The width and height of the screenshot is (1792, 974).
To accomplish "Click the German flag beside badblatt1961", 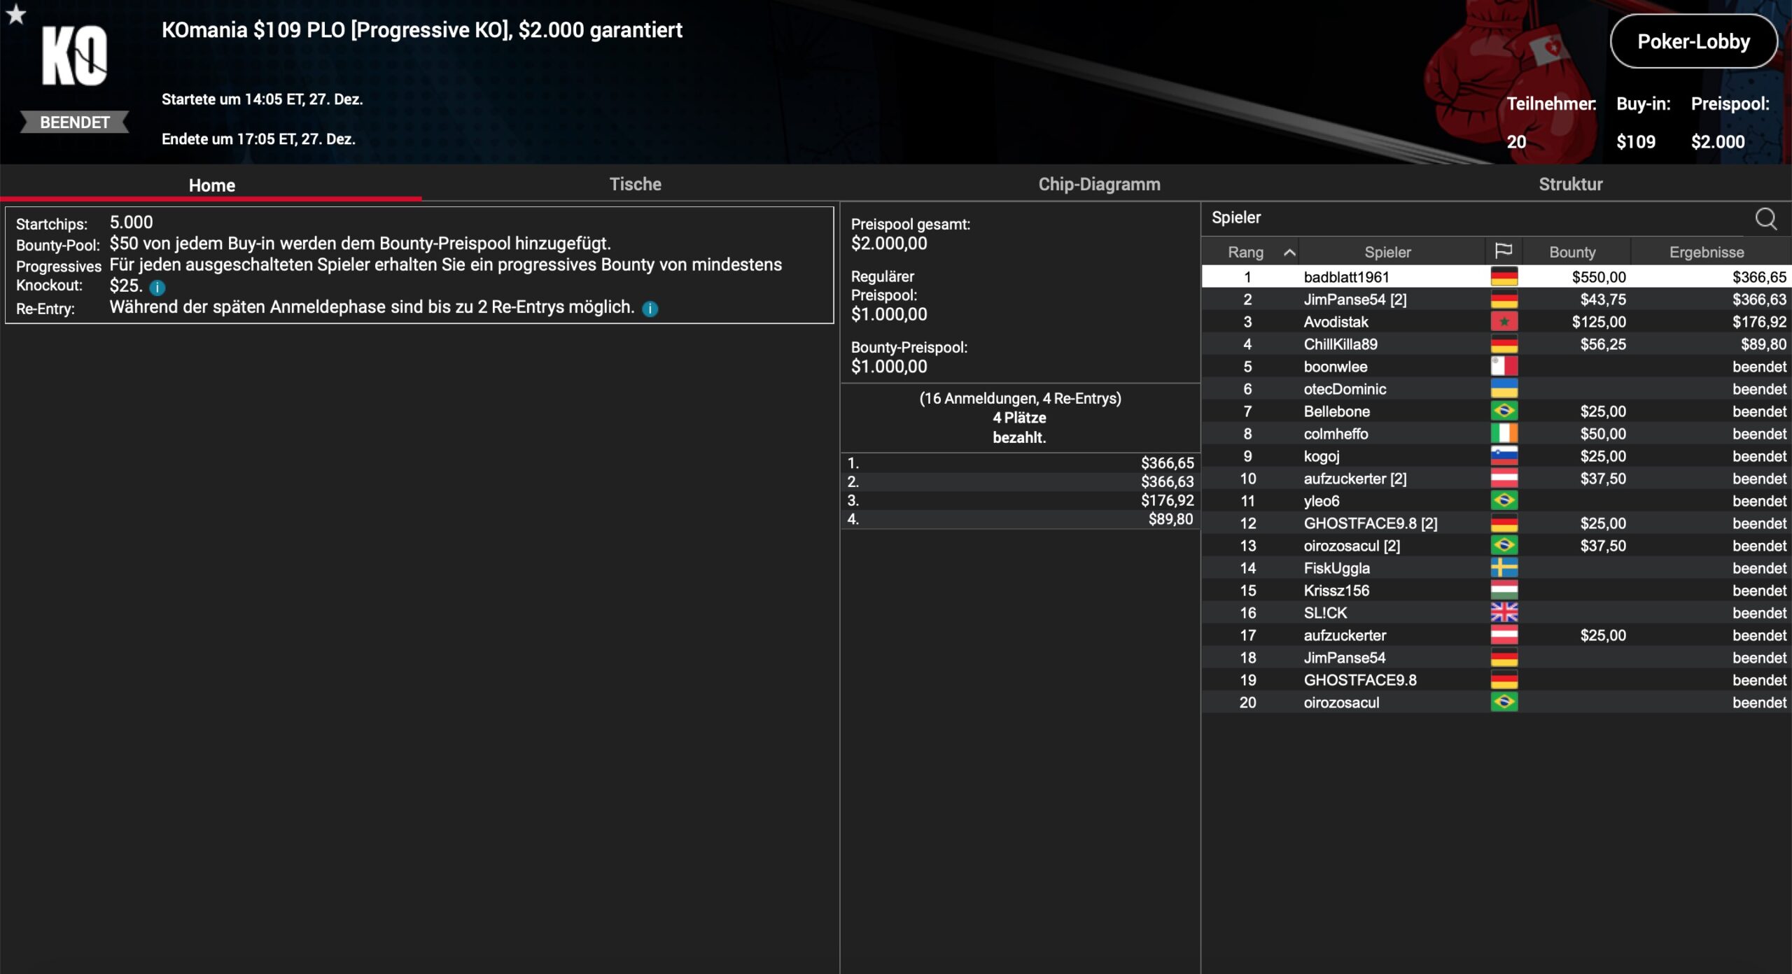I will pos(1504,277).
